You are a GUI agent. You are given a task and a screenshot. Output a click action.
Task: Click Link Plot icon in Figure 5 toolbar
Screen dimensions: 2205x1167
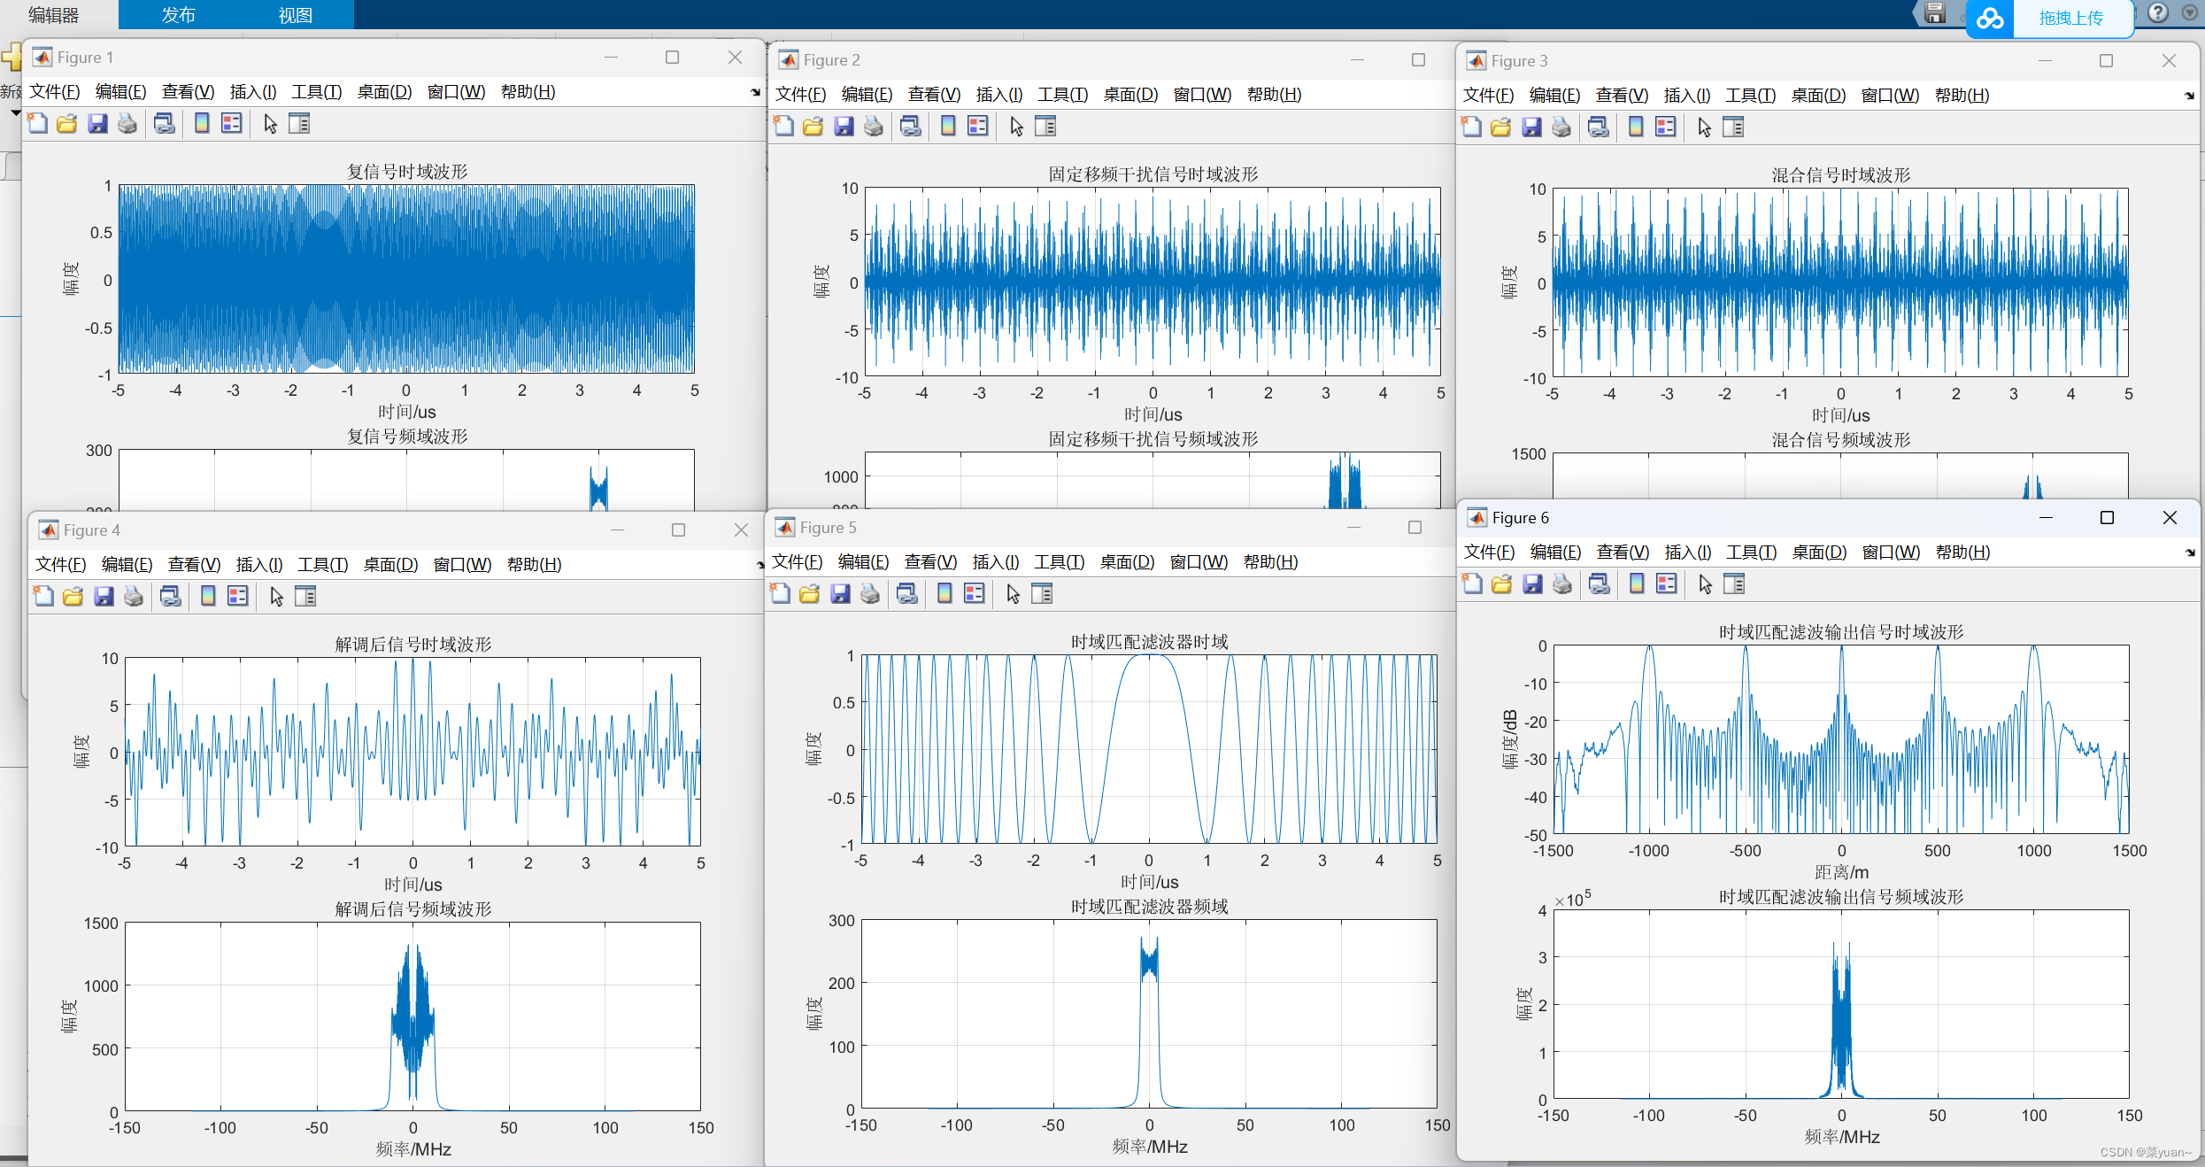(907, 594)
